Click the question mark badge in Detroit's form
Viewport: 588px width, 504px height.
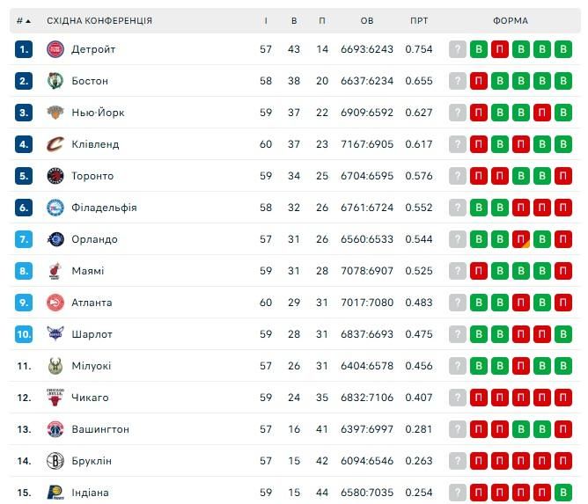457,49
